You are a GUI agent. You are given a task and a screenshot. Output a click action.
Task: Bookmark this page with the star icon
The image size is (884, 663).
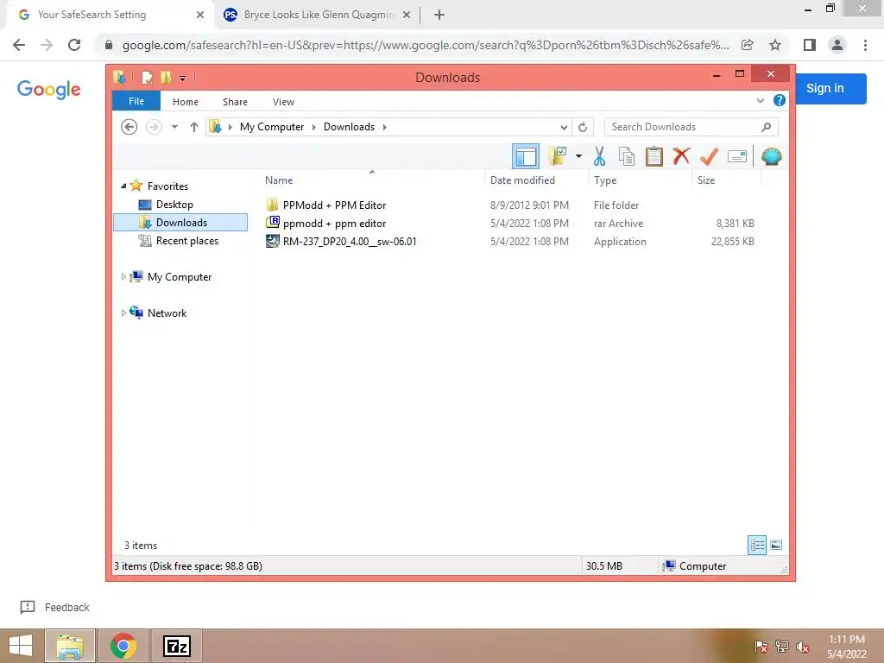775,45
